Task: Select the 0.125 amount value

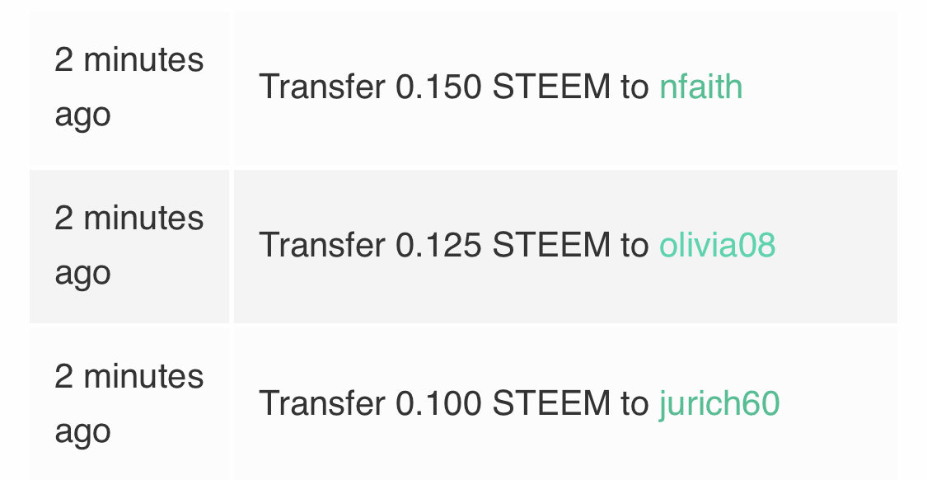Action: tap(438, 244)
